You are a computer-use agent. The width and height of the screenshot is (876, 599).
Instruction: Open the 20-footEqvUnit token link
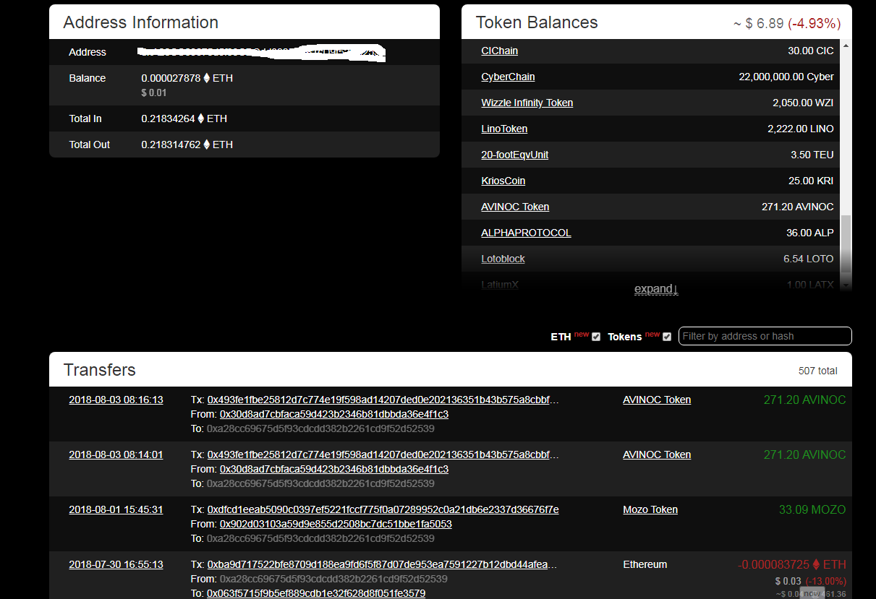[514, 155]
